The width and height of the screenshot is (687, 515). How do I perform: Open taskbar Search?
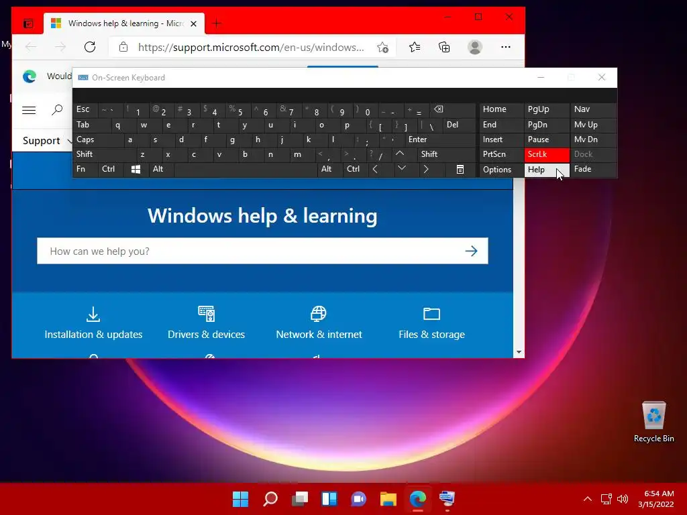pos(270,499)
